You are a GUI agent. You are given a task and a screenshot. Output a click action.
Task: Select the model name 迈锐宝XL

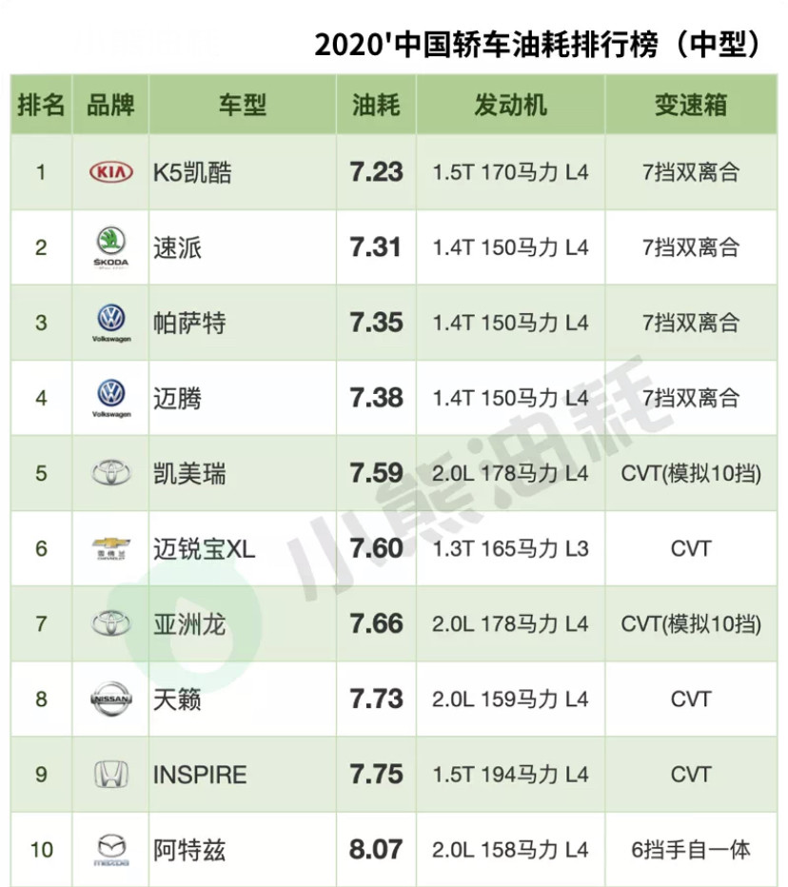205,549
